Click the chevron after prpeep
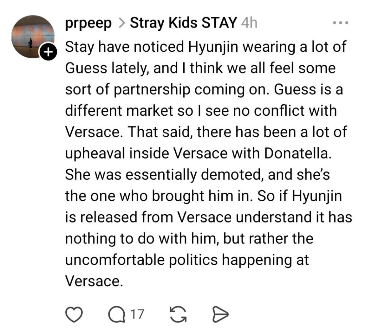The image size is (365, 336). tap(121, 24)
